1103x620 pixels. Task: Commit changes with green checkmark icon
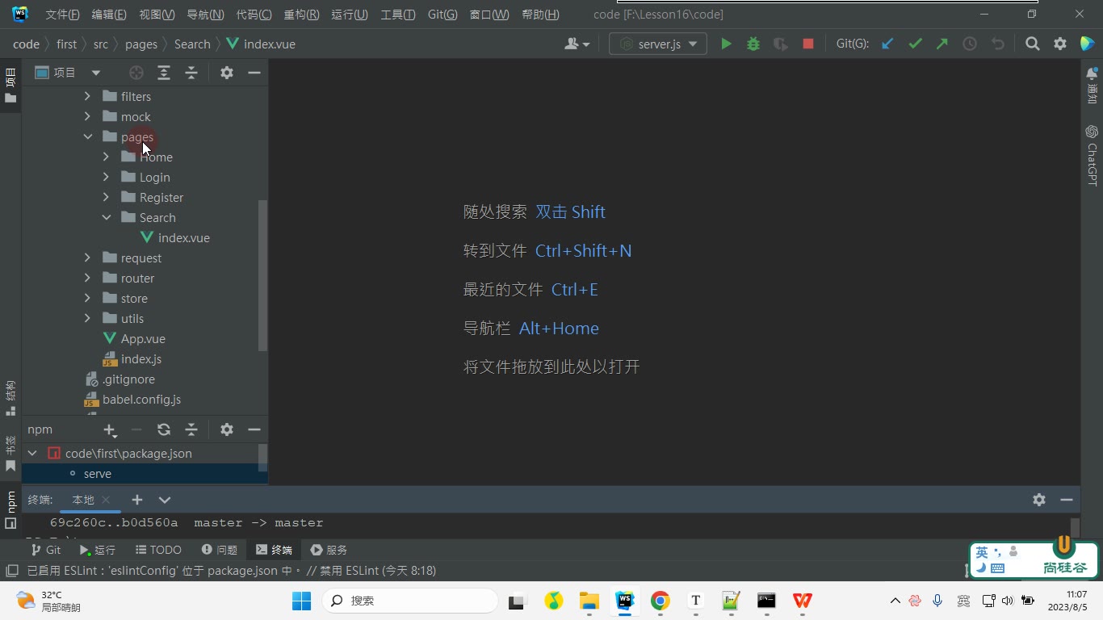coord(915,44)
